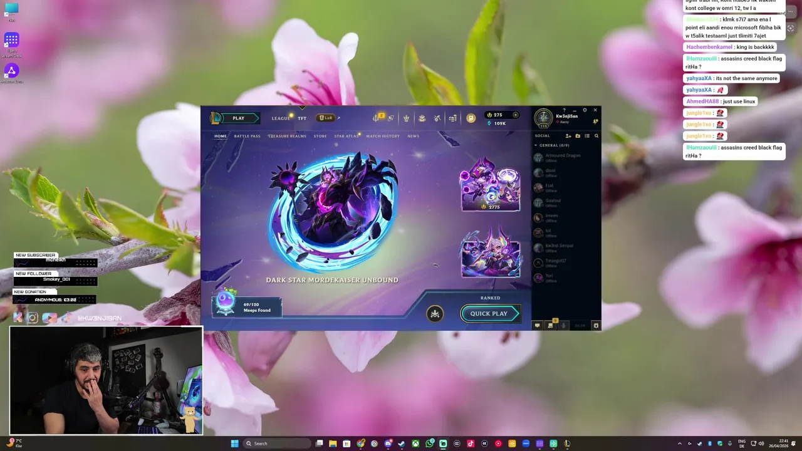802x451 pixels.
Task: Select friend Trezegol17
Action: pos(566,262)
